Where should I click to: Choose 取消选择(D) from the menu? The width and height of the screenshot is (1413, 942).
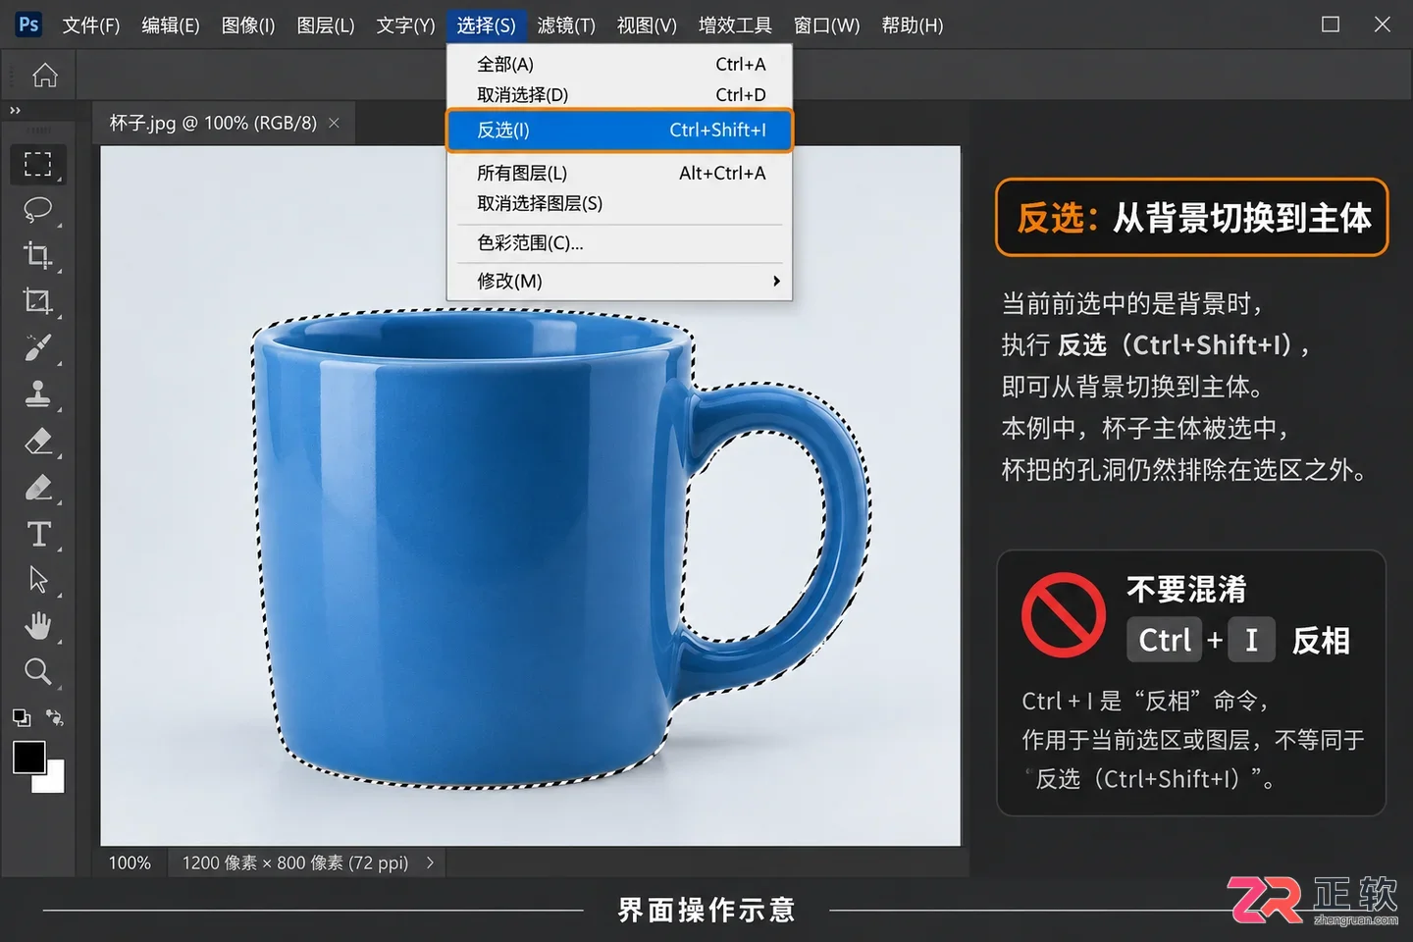619,95
